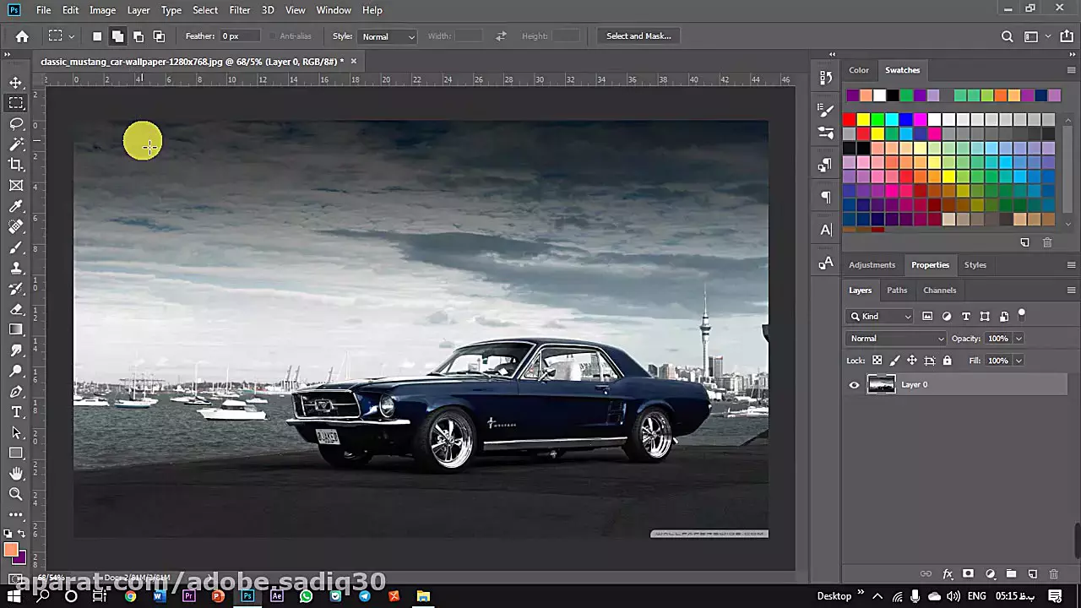Toggle lock image pixels brush icon
The image size is (1081, 608).
(894, 361)
